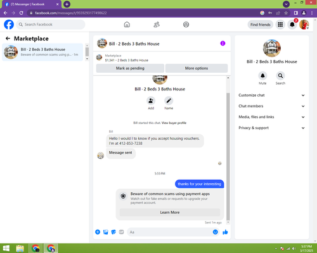Open the notifications bell with red badge

click(x=292, y=25)
